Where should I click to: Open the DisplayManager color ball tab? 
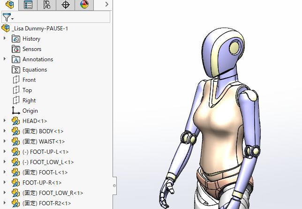point(84,5)
